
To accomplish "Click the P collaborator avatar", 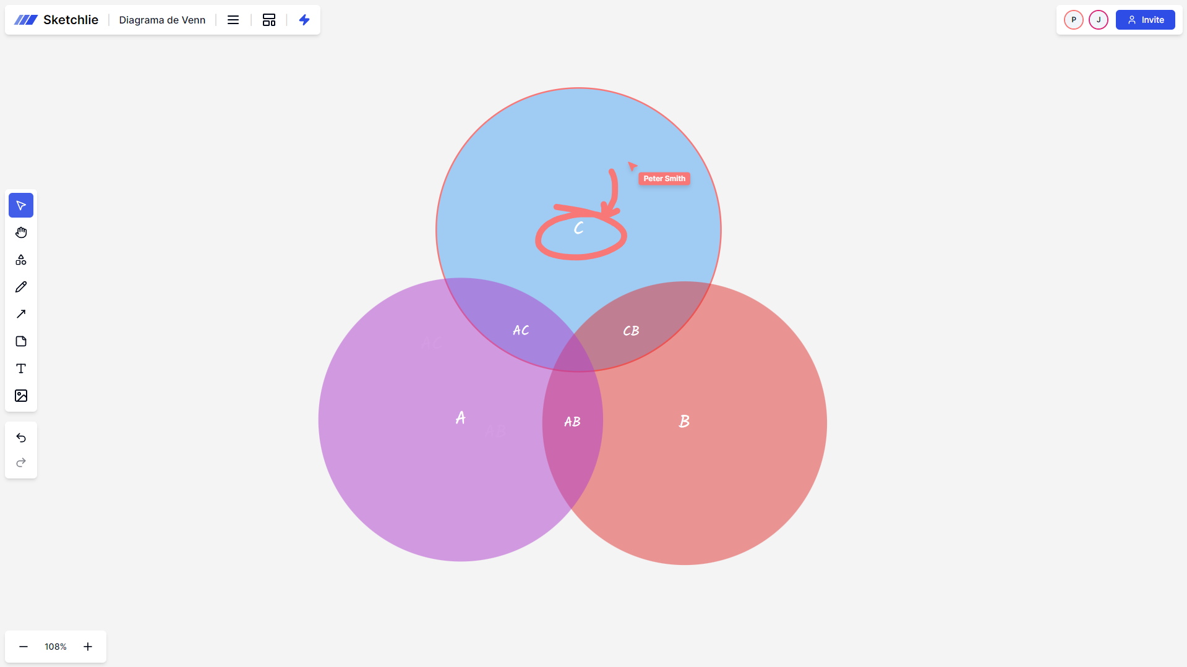I will point(1073,19).
